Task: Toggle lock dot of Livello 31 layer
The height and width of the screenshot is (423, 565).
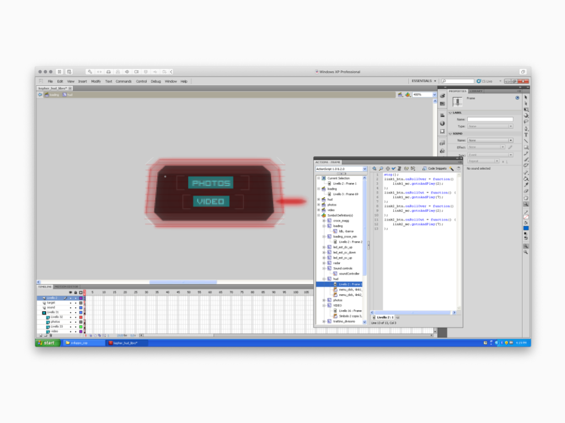Action: [76, 312]
